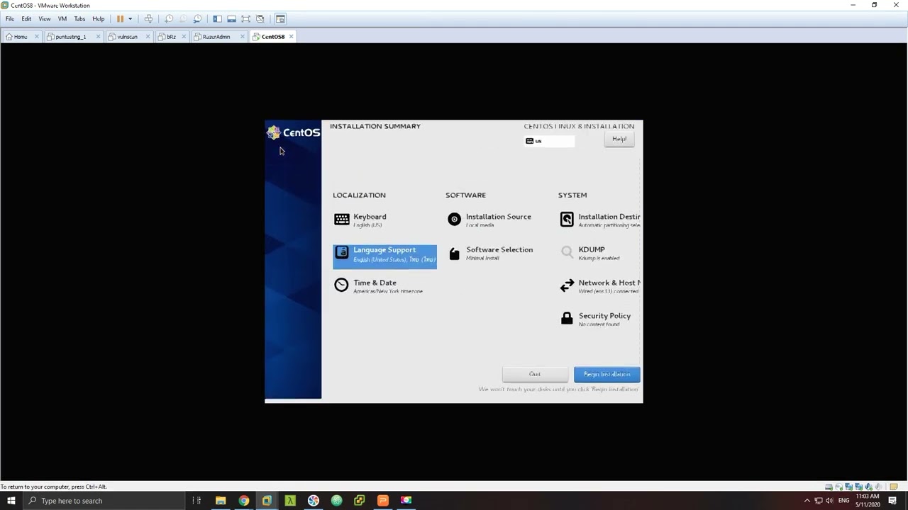
Task: Click the us keyboard layout indicator
Action: pos(549,141)
